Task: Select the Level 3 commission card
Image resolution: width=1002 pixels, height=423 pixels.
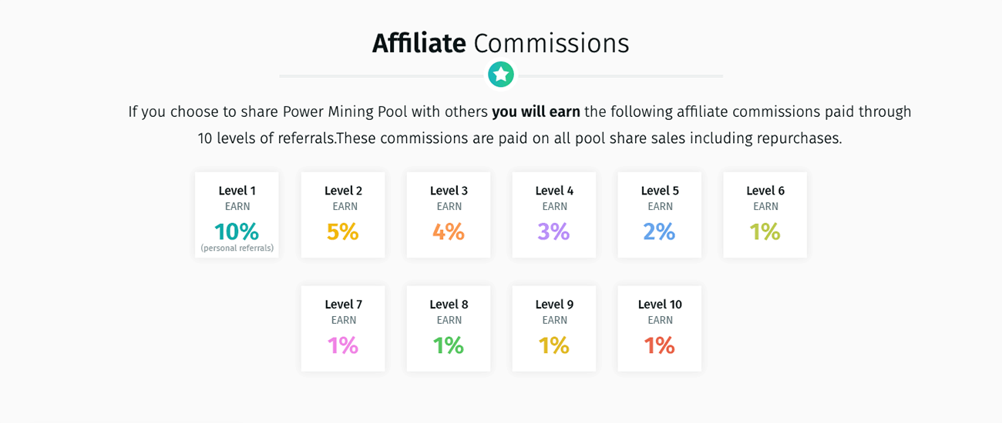Action: pyautogui.click(x=449, y=215)
